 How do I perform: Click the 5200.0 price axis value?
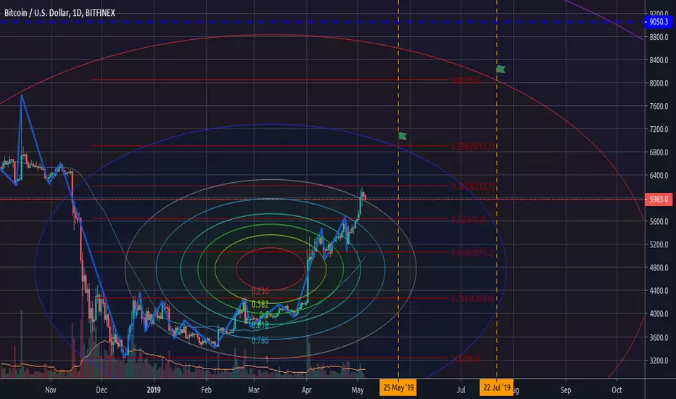pyautogui.click(x=659, y=244)
